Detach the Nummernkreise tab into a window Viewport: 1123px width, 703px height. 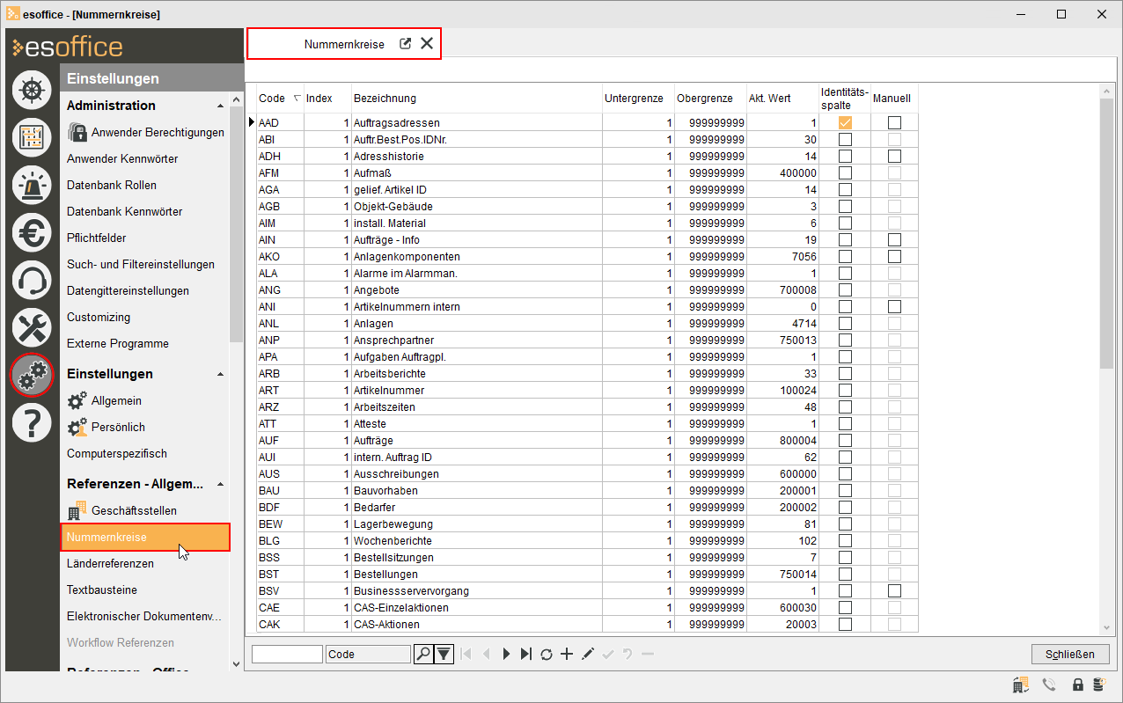[406, 44]
